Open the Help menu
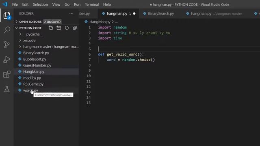This screenshot has height=146, width=260. pos(107,4)
